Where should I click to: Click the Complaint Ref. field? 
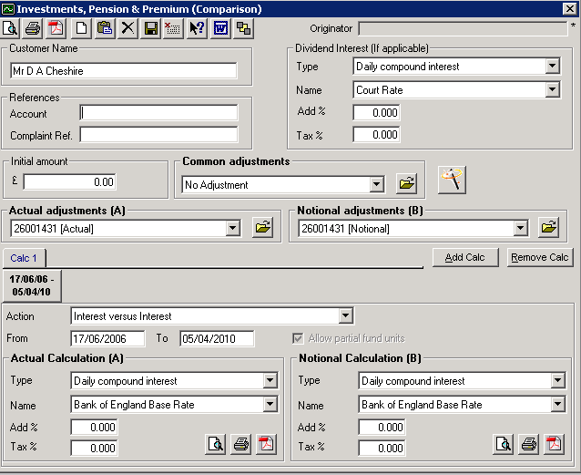pyautogui.click(x=158, y=135)
